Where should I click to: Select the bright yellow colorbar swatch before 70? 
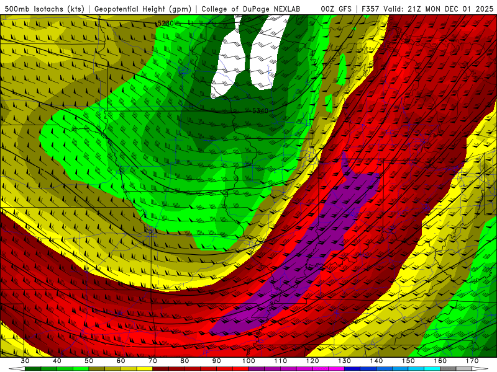[x=145, y=369]
